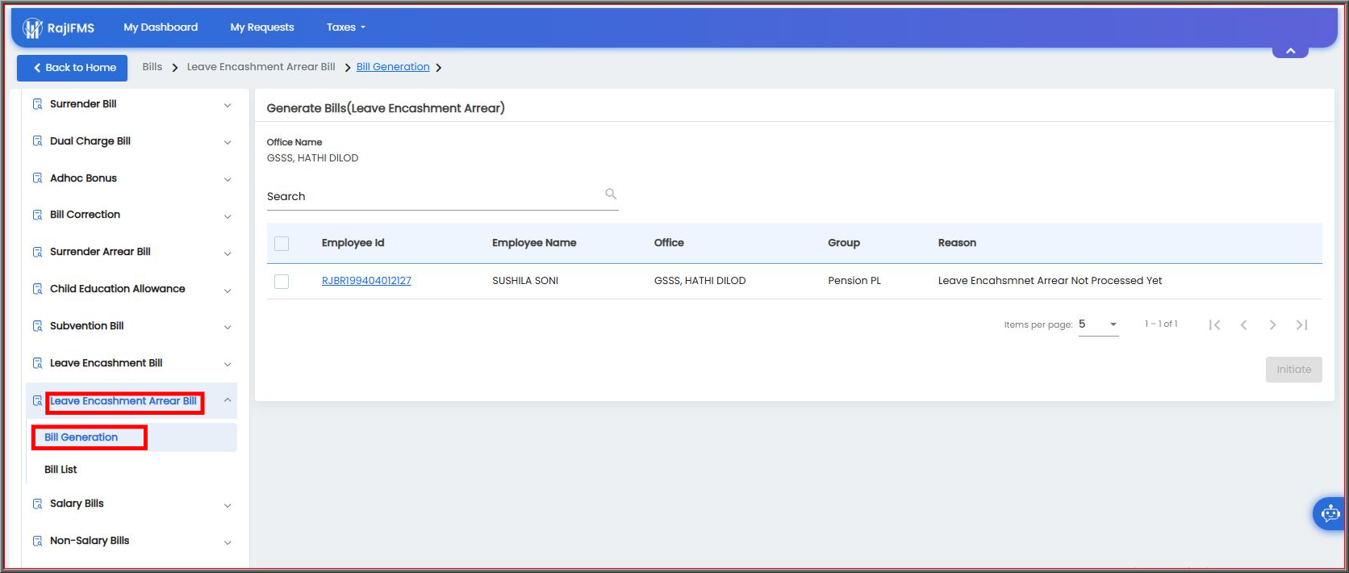This screenshot has height=573, width=1349.
Task: Select all employees header checkbox
Action: (282, 244)
